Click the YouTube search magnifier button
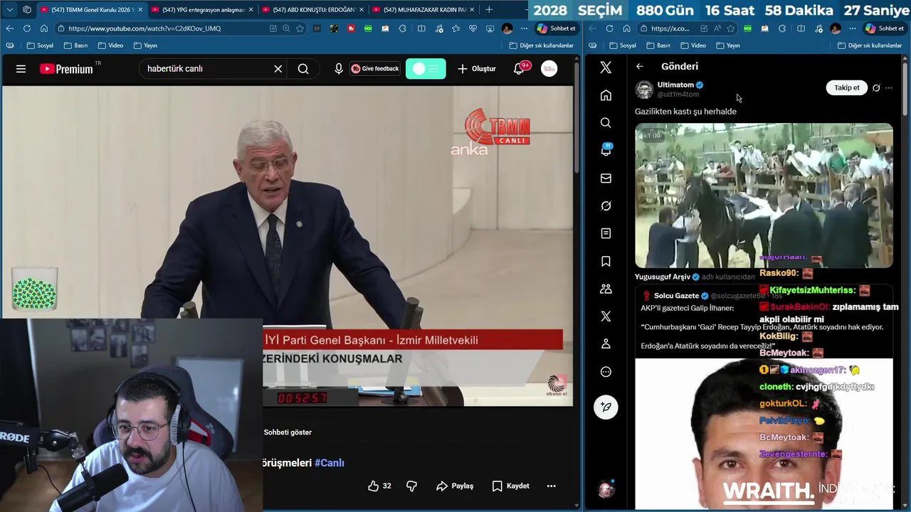911x512 pixels. (303, 69)
